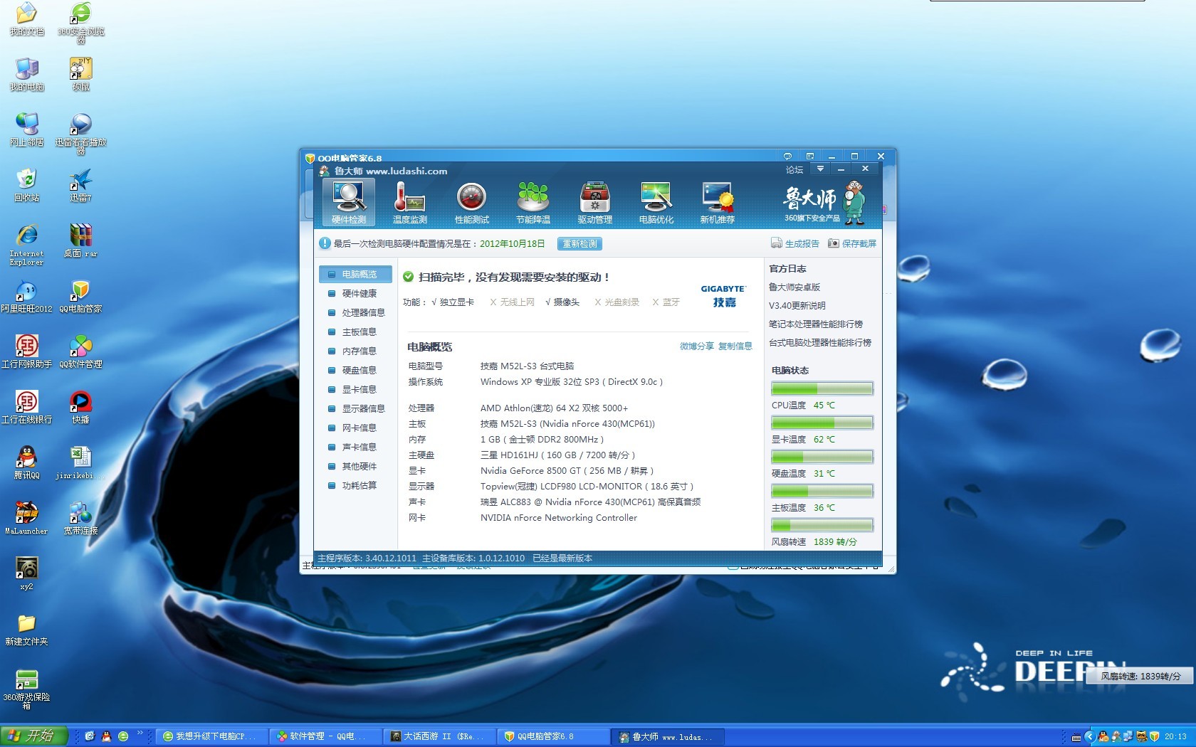Open the 回收站 recycle bin icon
Image resolution: width=1196 pixels, height=747 pixels.
[26, 186]
